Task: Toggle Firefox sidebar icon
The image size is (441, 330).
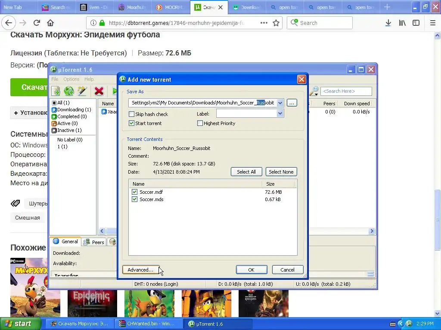Action: click(x=416, y=23)
